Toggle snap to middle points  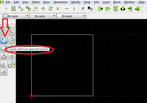pos(43,9)
